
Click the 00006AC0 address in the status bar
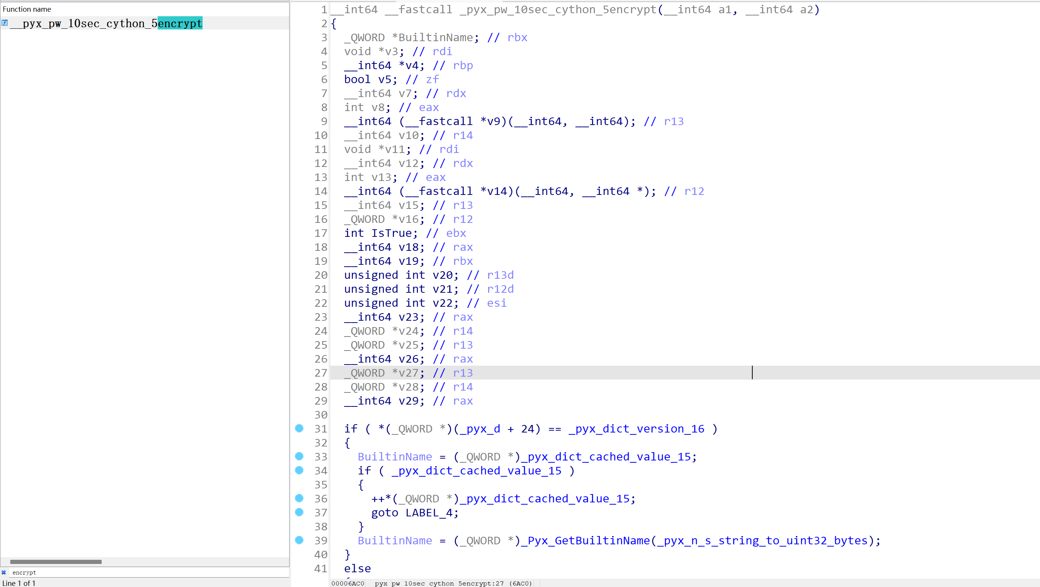[x=348, y=583]
